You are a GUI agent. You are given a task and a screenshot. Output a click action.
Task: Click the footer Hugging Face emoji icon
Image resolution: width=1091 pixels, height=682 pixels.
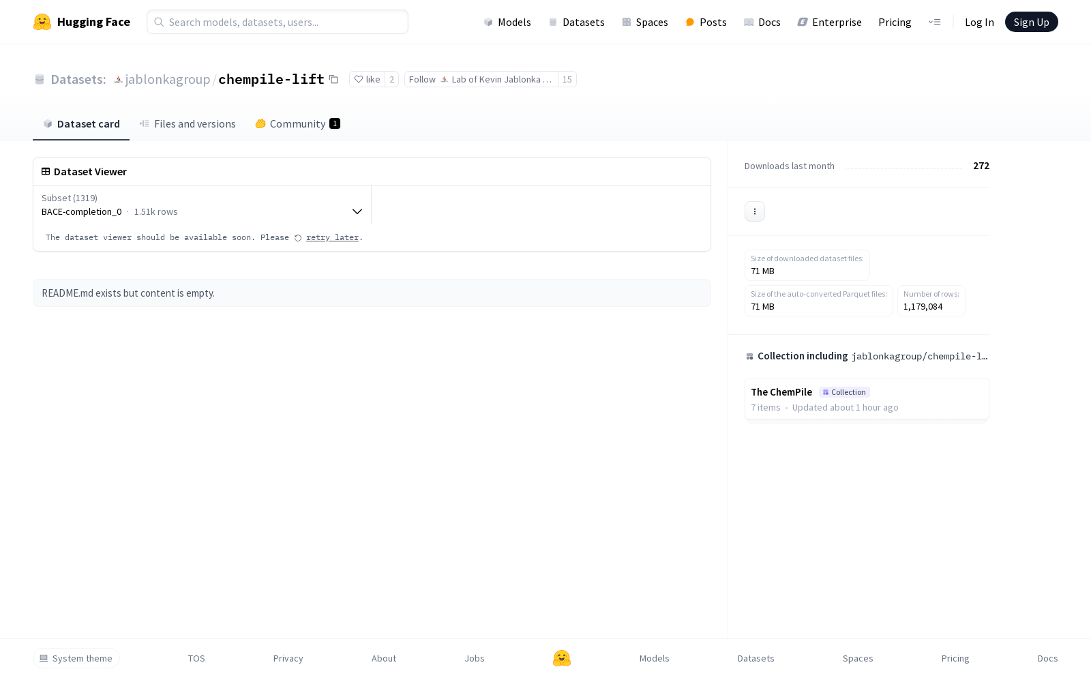coord(562,658)
